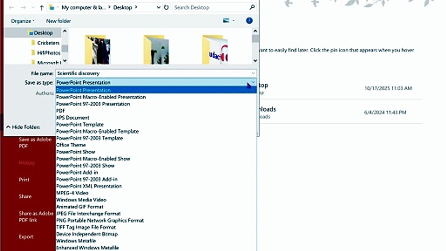Open Export in PowerPoint backstage

(x=26, y=237)
